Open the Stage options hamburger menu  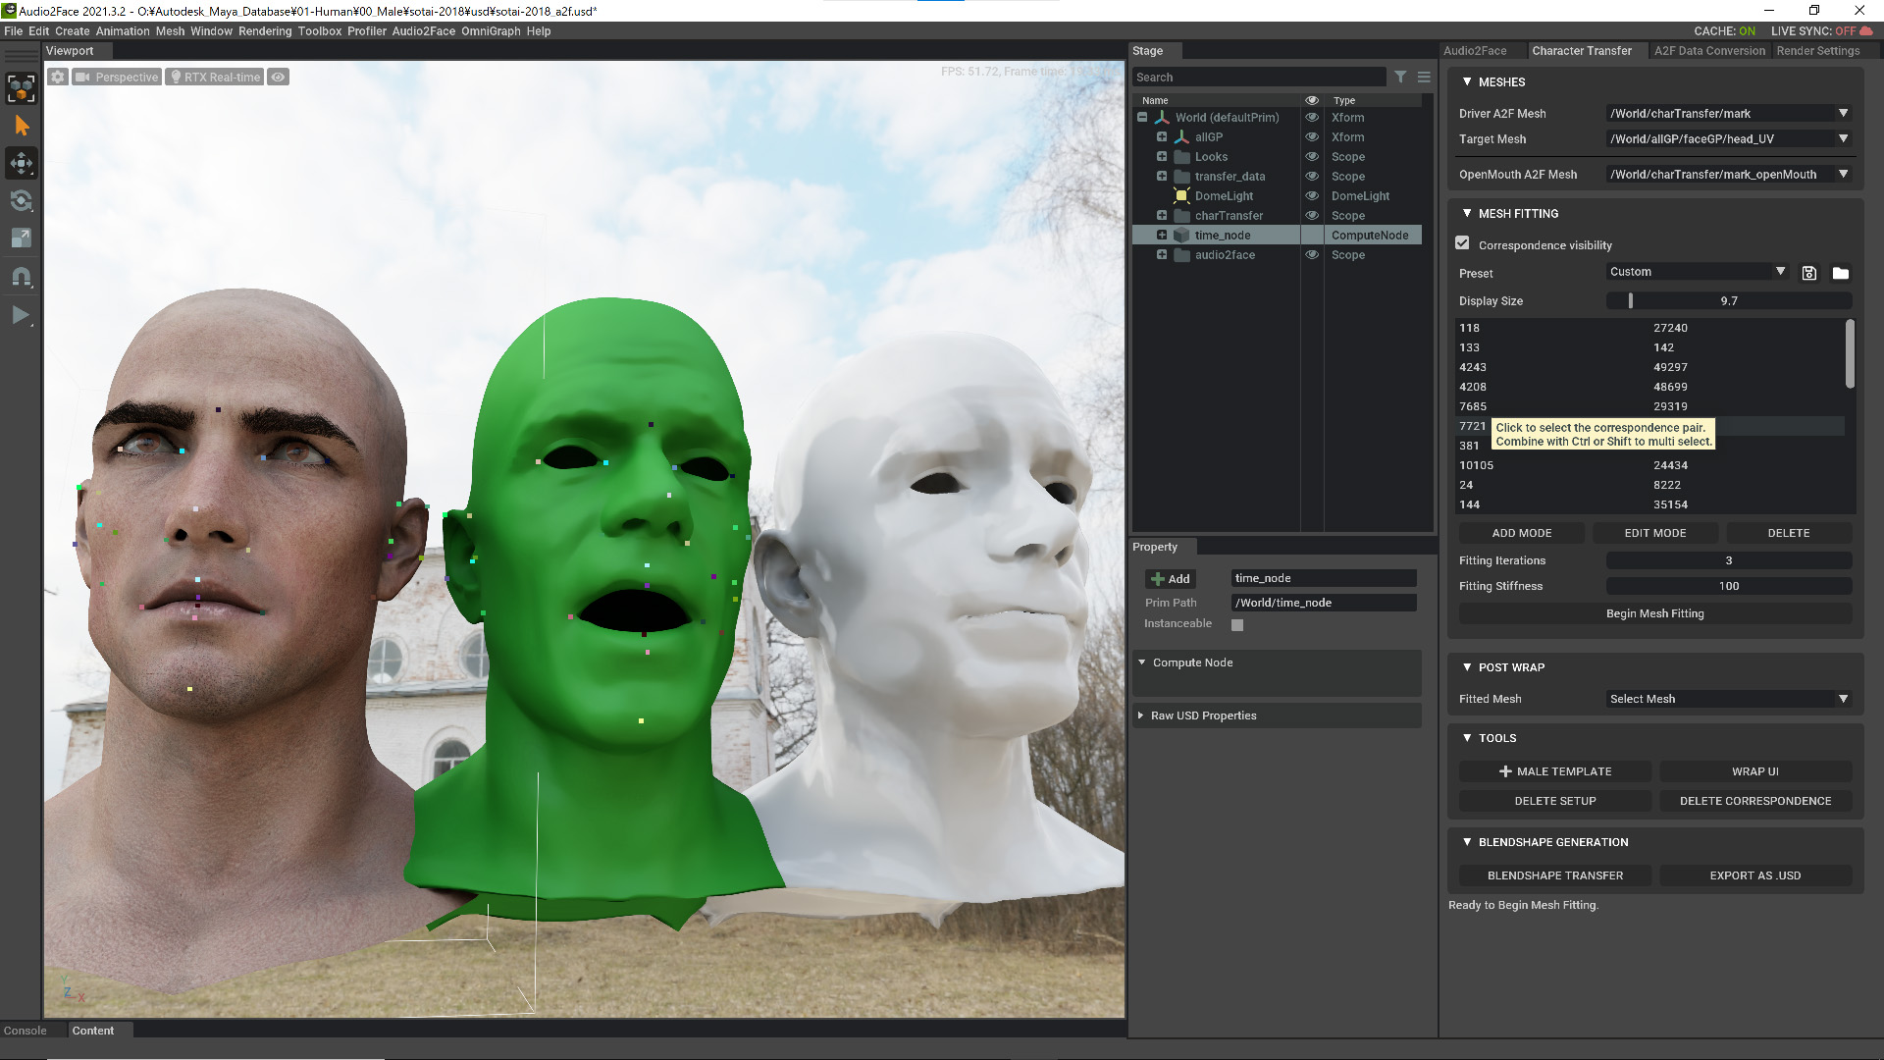(1424, 77)
